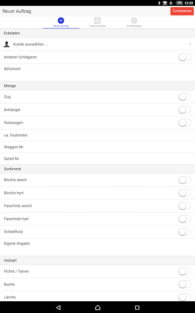The image size is (195, 313).
Task: Turn on the Bloche weich switch
Action: 185,180
